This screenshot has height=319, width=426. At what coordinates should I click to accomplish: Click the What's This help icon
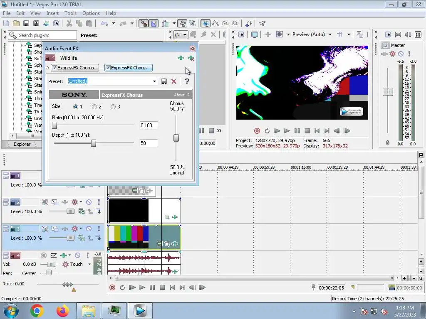262,23
